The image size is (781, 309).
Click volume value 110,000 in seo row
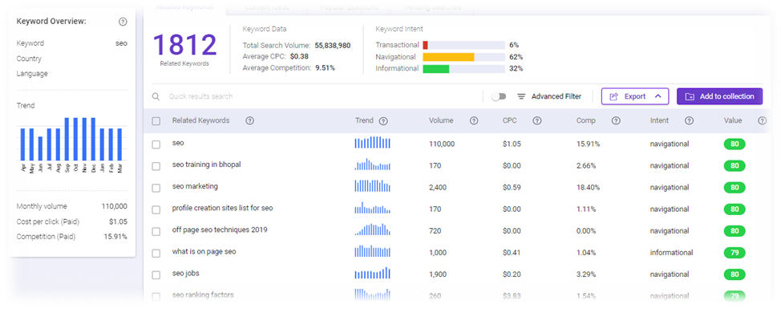(x=442, y=144)
